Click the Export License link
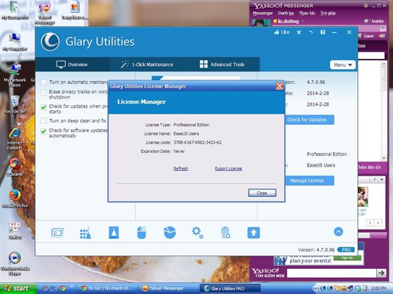This screenshot has width=393, height=294. pyautogui.click(x=228, y=169)
